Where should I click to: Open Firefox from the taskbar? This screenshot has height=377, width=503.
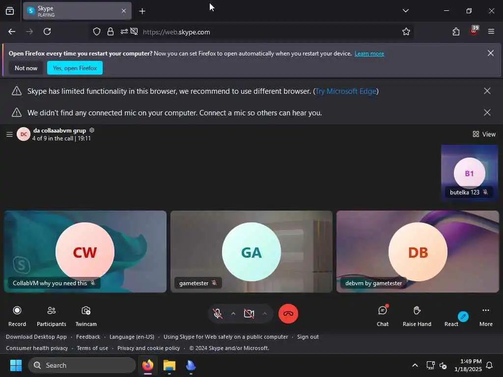point(148,365)
